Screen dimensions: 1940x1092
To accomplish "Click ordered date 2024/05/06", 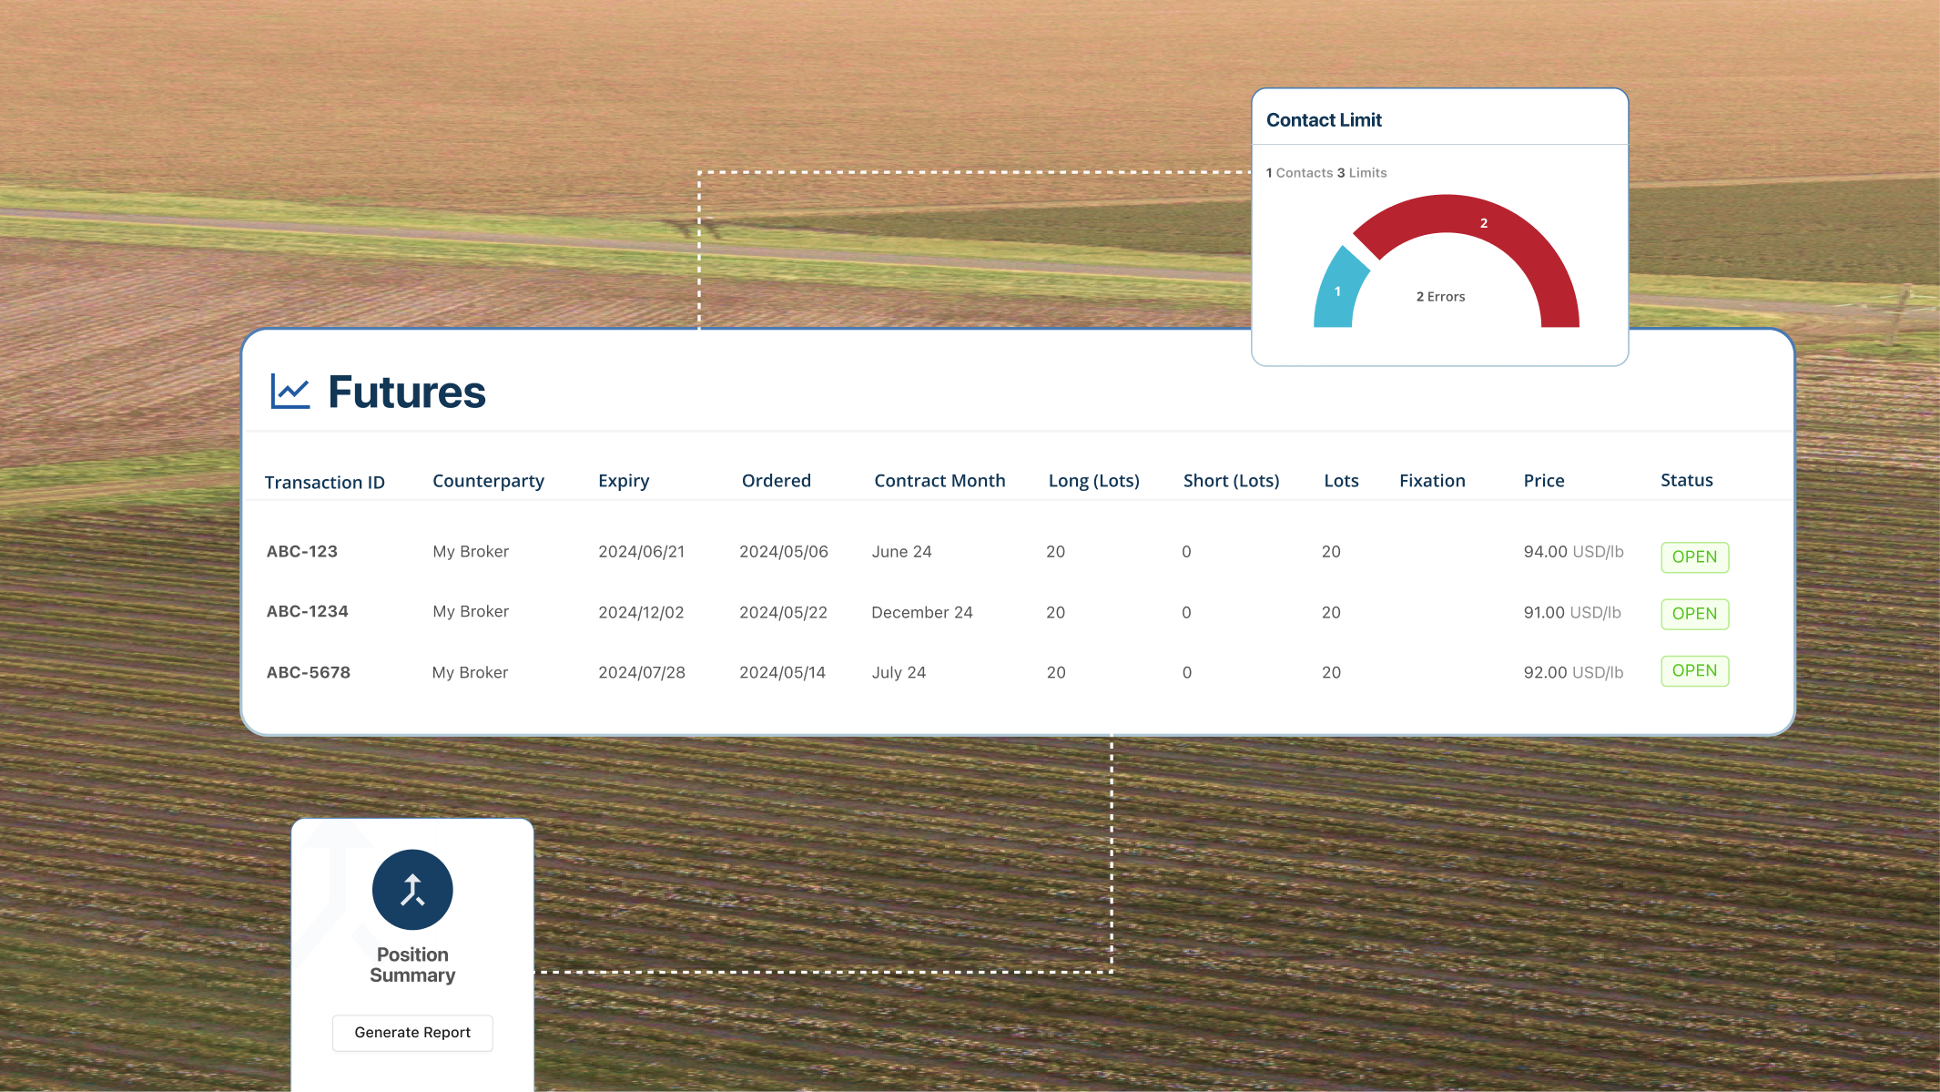I will (x=784, y=552).
